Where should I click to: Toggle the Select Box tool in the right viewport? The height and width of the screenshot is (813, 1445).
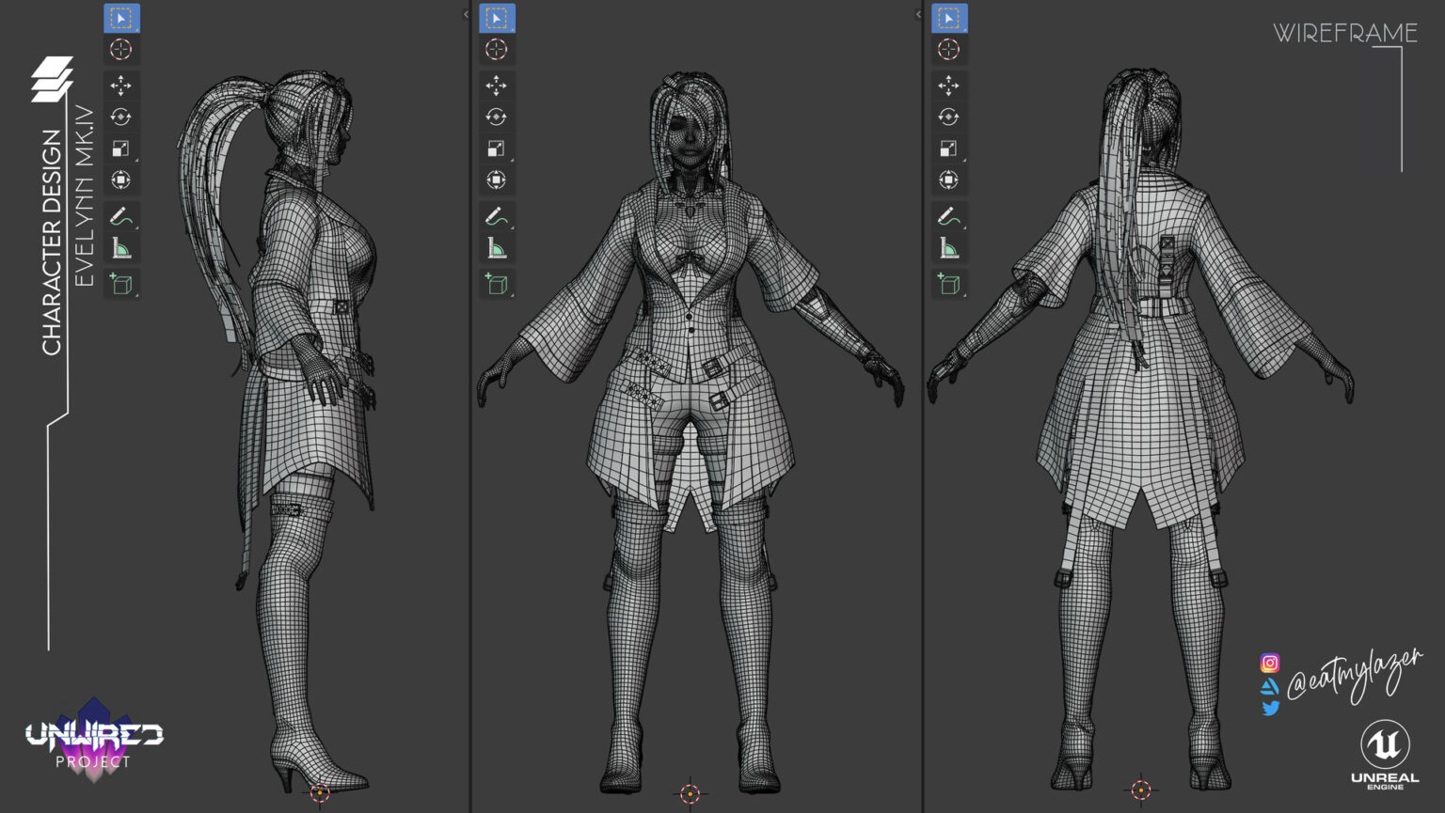[949, 17]
